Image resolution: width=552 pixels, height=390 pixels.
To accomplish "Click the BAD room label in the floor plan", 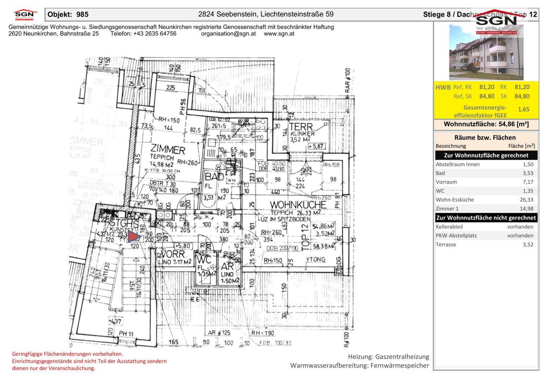I will (x=214, y=177).
